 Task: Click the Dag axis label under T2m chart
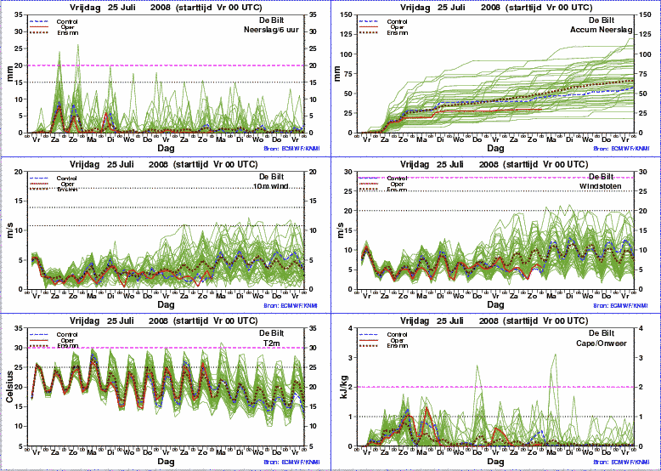coord(165,462)
